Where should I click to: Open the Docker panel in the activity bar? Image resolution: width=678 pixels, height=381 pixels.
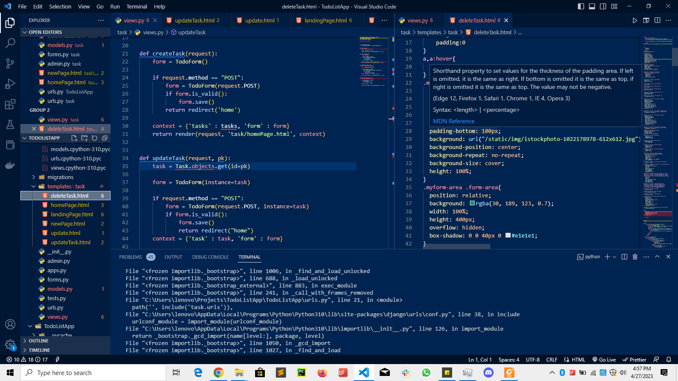tap(10, 165)
